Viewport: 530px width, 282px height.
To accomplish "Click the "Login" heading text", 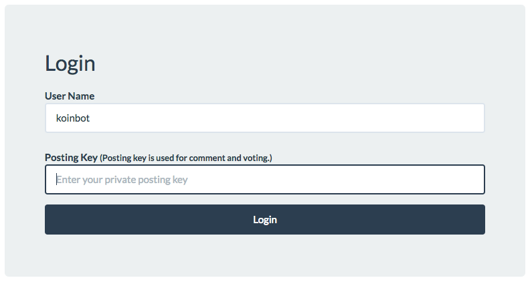I will point(70,63).
